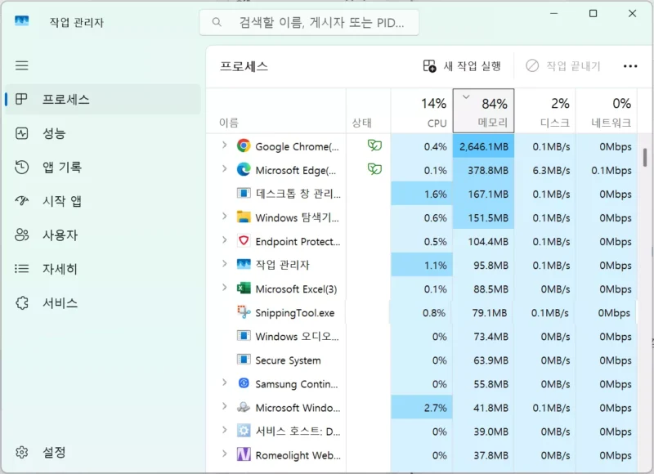Open the more options (…) menu

point(629,66)
